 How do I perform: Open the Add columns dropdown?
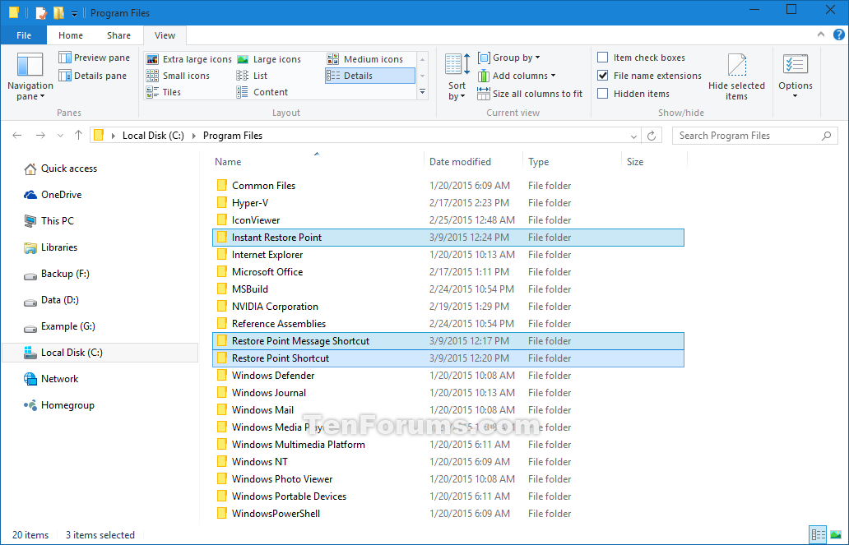tap(517, 76)
